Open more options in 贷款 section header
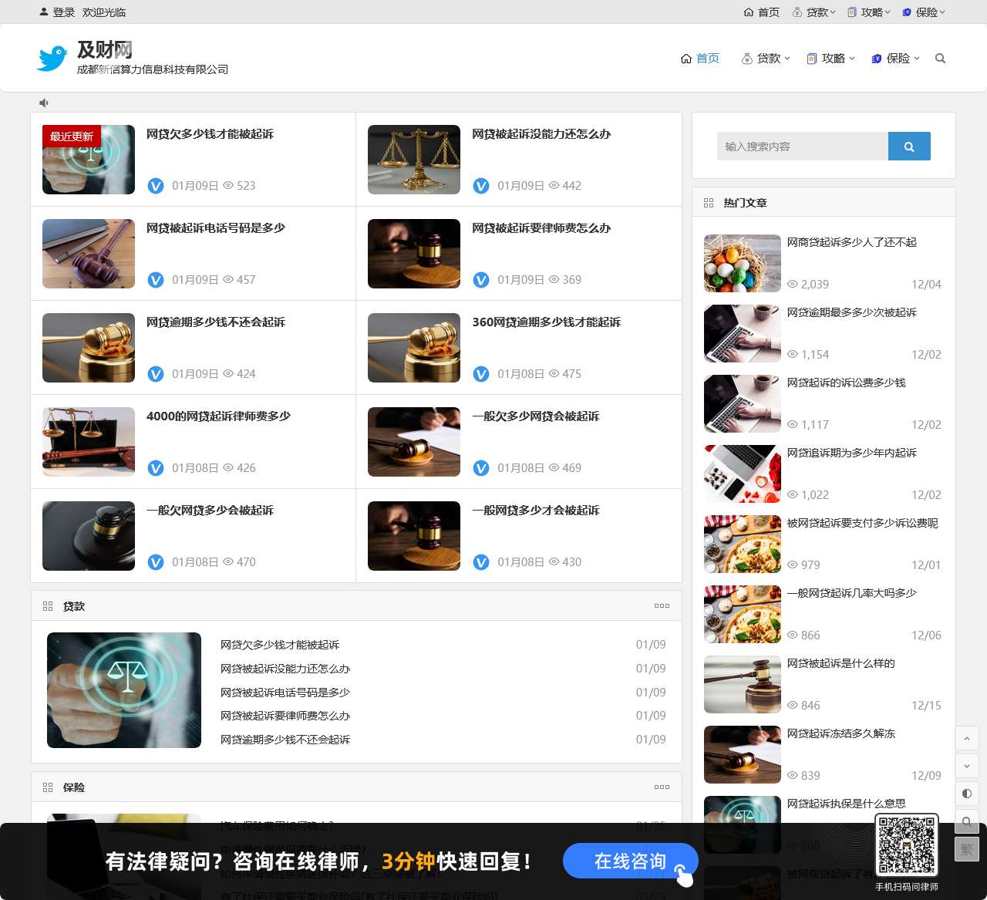 tap(662, 606)
